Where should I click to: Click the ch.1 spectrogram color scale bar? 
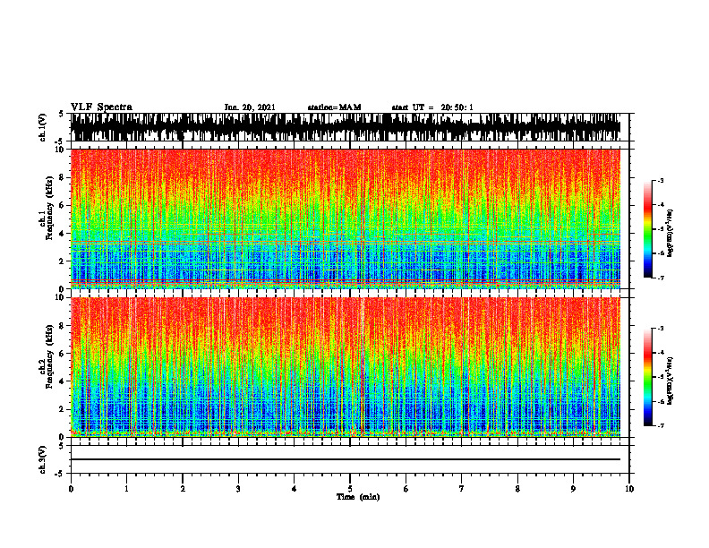[647, 229]
